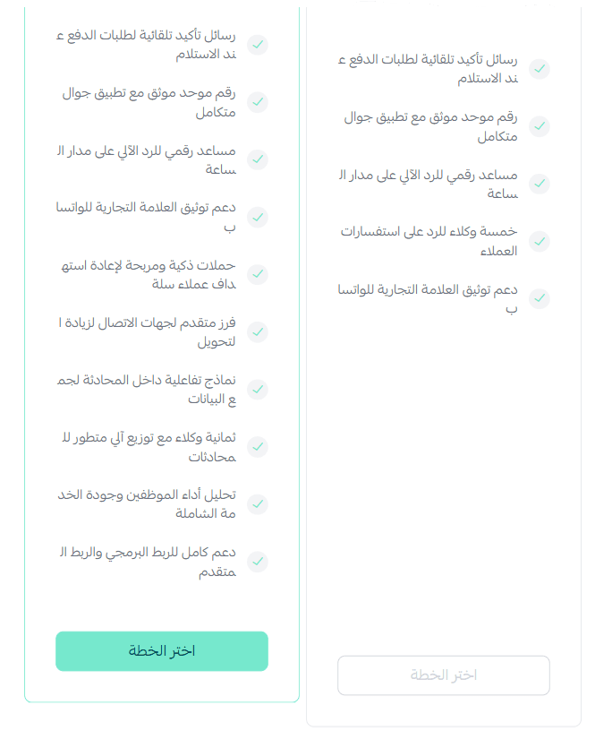
Task: Click the check icon beside خمسة وكلاء
Action: coord(539,242)
